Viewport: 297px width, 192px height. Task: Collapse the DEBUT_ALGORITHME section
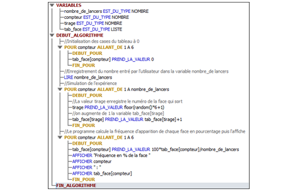click(52, 35)
